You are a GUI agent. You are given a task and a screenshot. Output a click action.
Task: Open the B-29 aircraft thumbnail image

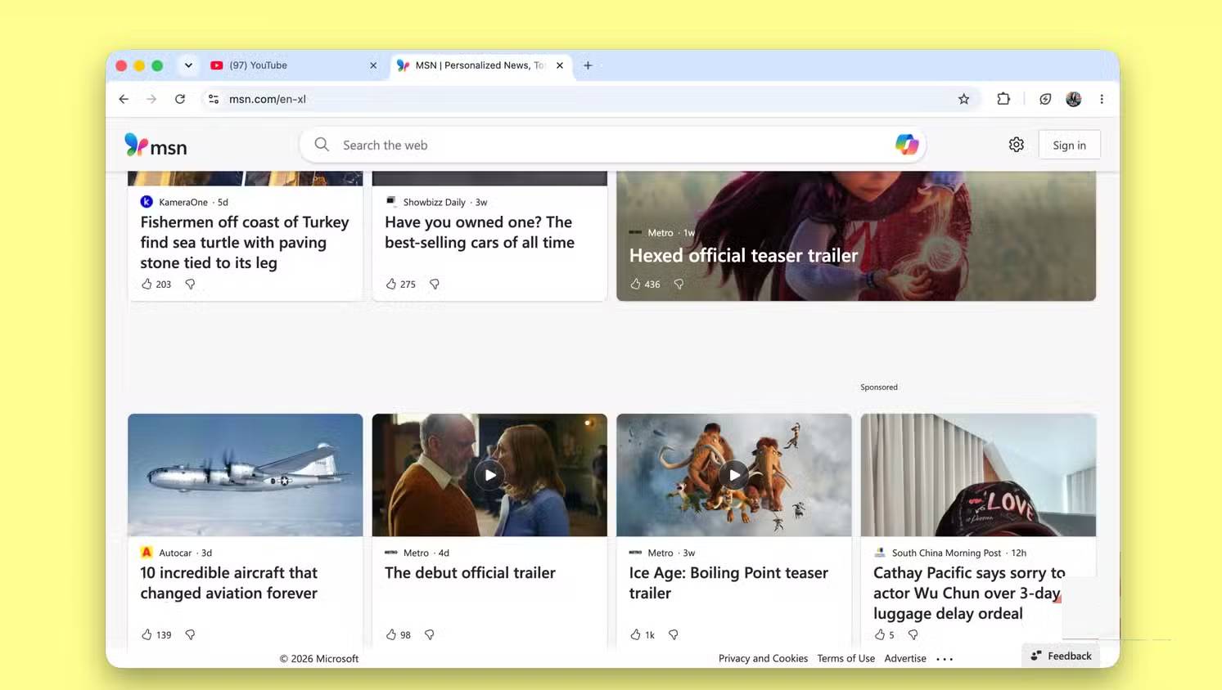point(245,475)
